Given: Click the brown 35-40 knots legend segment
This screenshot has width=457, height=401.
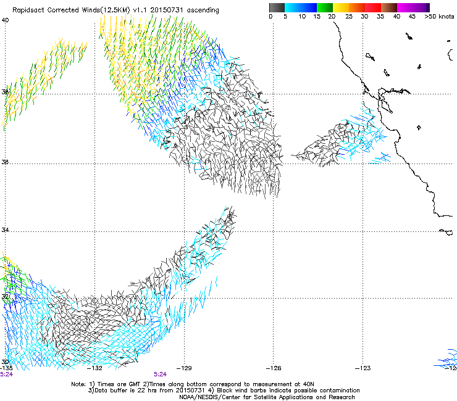Looking at the screenshot, I should pyautogui.click(x=389, y=7).
